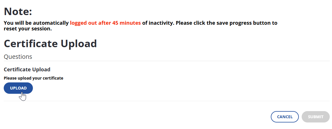The image size is (332, 129).
Task: Click the word "minutes" in the red warning
Action: tap(130, 23)
